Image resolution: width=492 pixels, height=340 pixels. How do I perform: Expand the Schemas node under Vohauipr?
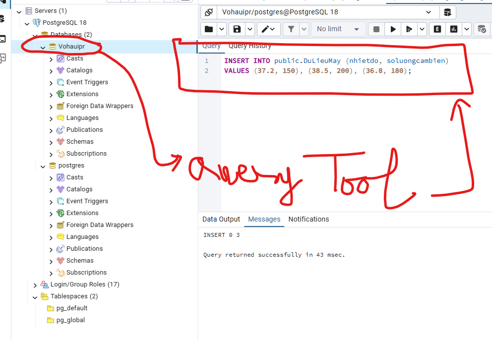pyautogui.click(x=51, y=142)
